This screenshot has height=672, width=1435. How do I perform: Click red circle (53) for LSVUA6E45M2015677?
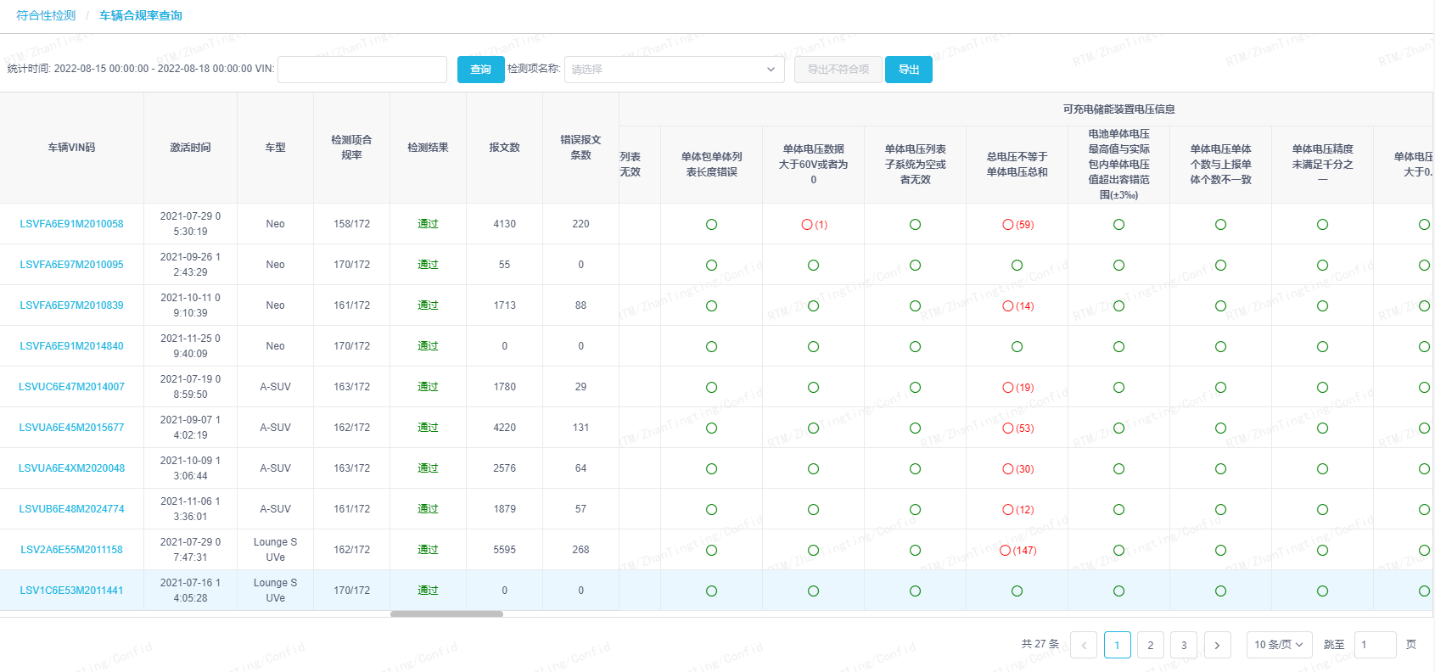click(x=1017, y=428)
